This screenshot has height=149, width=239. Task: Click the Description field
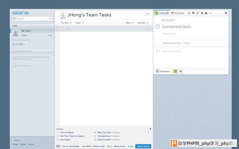tap(169, 34)
